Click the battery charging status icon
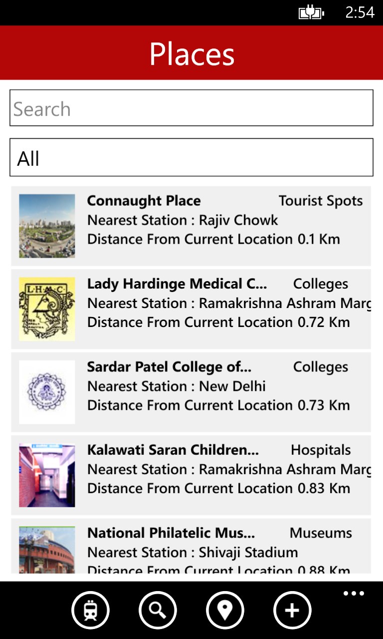This screenshot has height=639, width=383. tap(311, 12)
